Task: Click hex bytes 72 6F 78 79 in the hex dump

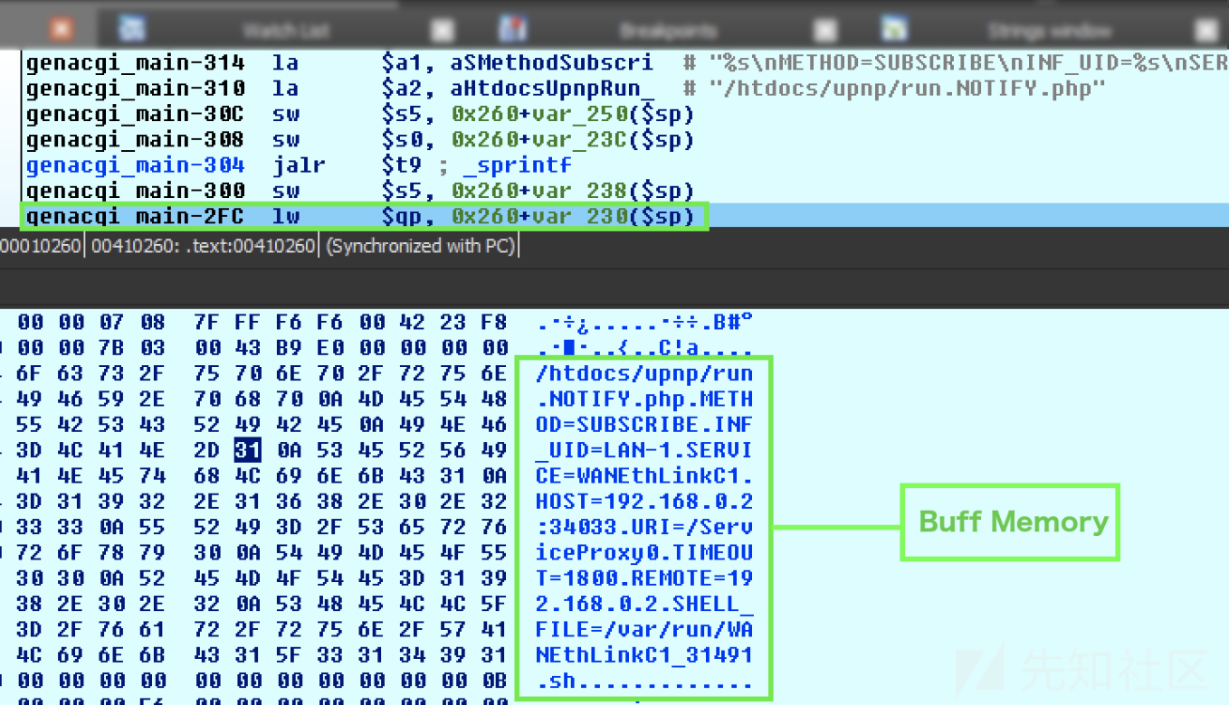Action: click(91, 551)
